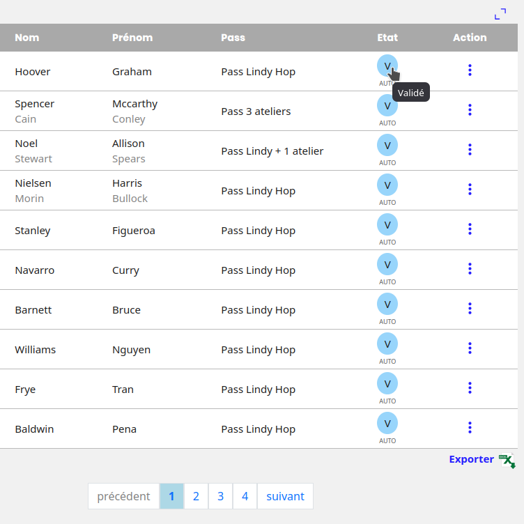
Task: Select the 'Baldwin' name cell
Action: click(x=34, y=429)
